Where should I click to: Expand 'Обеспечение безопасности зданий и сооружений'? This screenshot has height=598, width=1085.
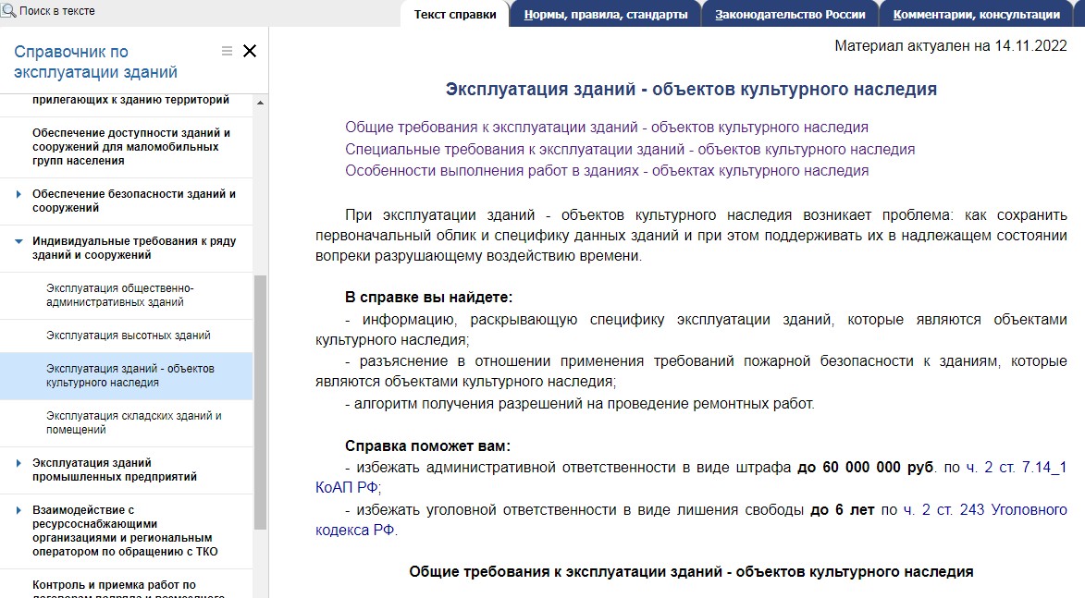(x=18, y=194)
